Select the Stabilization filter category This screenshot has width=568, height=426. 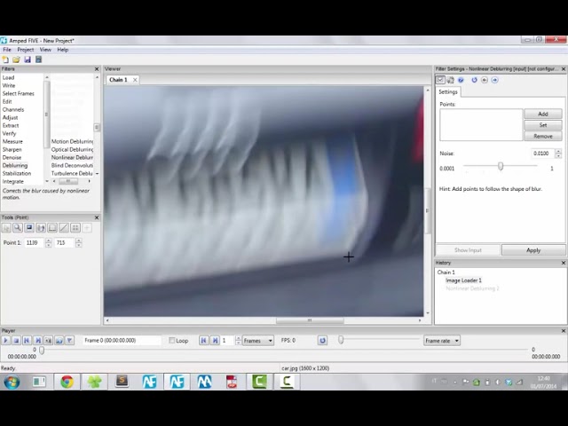click(x=17, y=174)
